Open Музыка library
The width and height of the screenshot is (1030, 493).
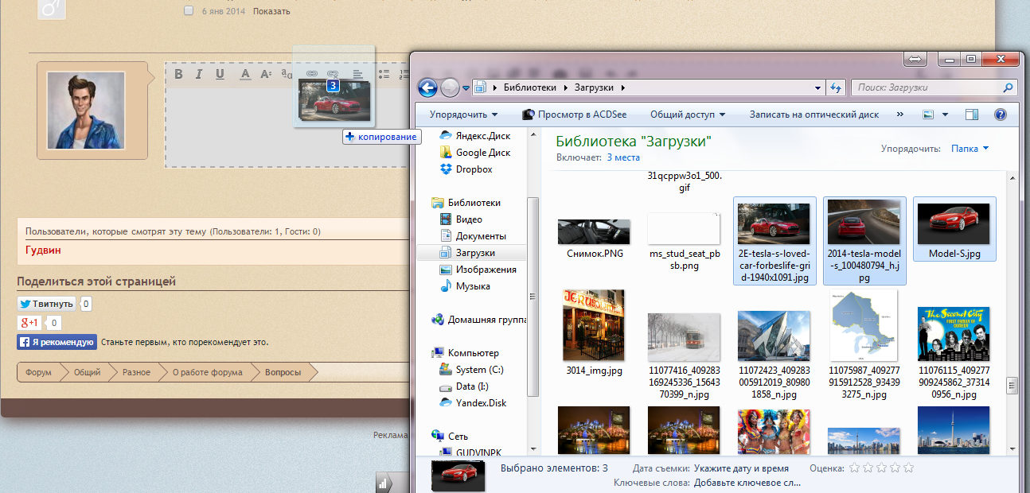coord(466,286)
